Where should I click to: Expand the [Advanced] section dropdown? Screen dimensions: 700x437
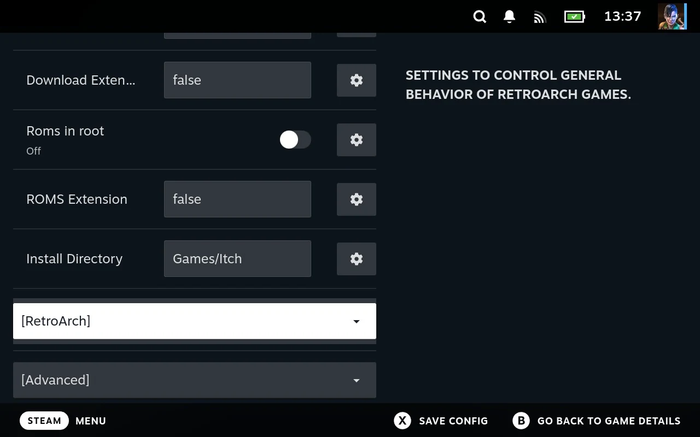click(x=195, y=380)
